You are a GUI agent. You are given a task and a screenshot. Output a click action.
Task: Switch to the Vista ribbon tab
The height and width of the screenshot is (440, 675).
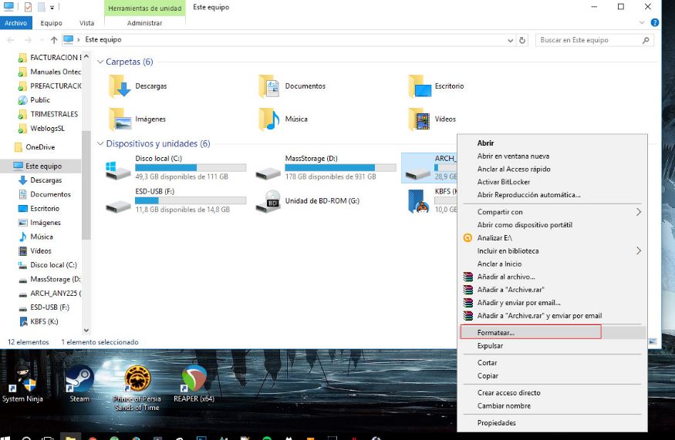[x=86, y=23]
